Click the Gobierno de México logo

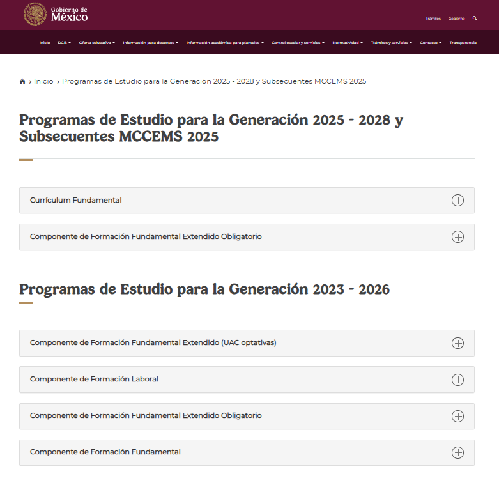56,14
